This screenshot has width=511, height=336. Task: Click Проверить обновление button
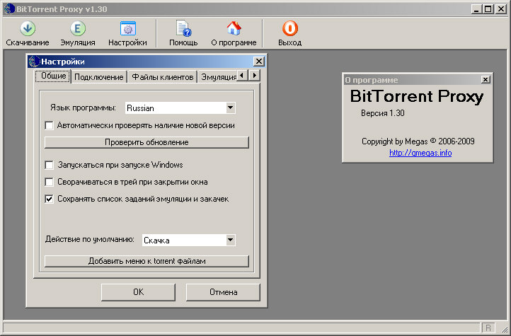click(147, 142)
